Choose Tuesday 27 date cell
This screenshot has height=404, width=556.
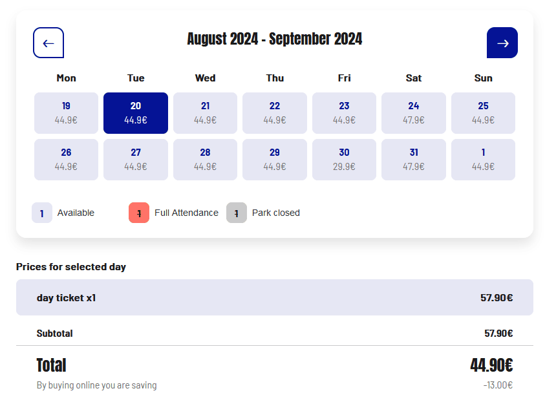click(x=136, y=160)
